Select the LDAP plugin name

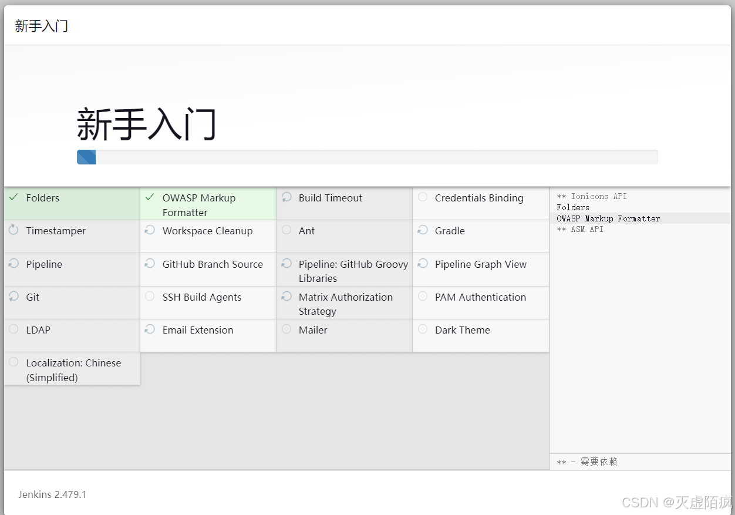click(x=38, y=330)
